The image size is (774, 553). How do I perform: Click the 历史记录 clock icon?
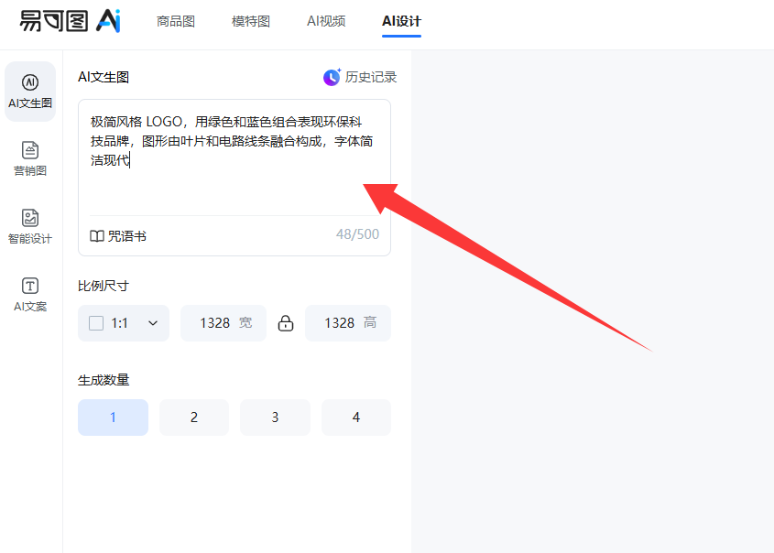coord(332,78)
